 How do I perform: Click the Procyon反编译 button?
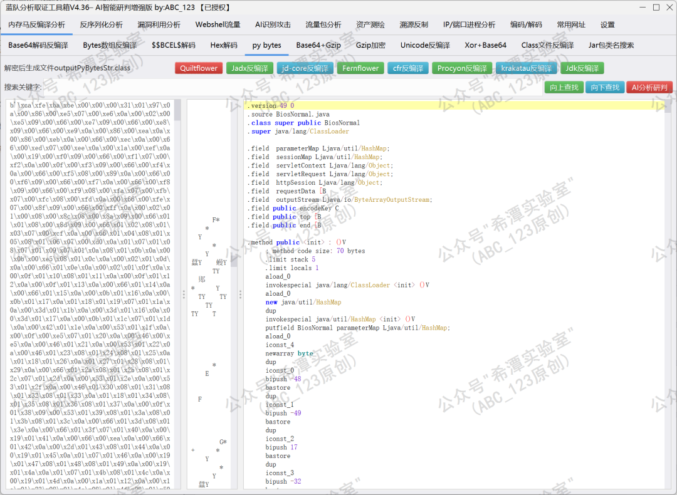click(462, 68)
